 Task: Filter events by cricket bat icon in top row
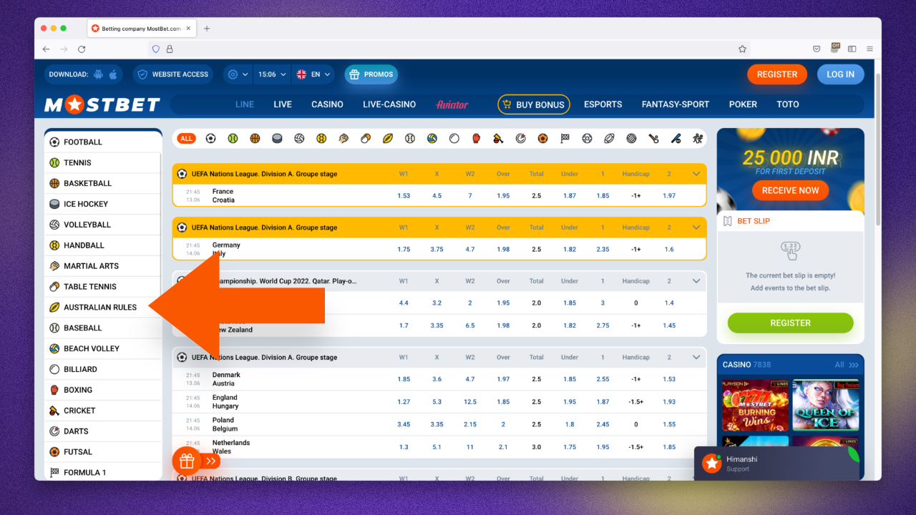[499, 138]
